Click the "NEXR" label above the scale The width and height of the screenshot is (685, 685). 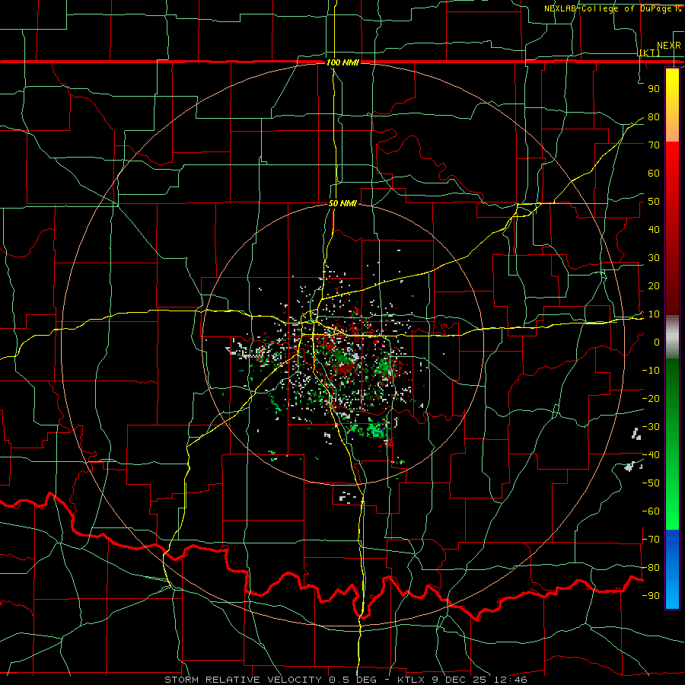point(669,46)
